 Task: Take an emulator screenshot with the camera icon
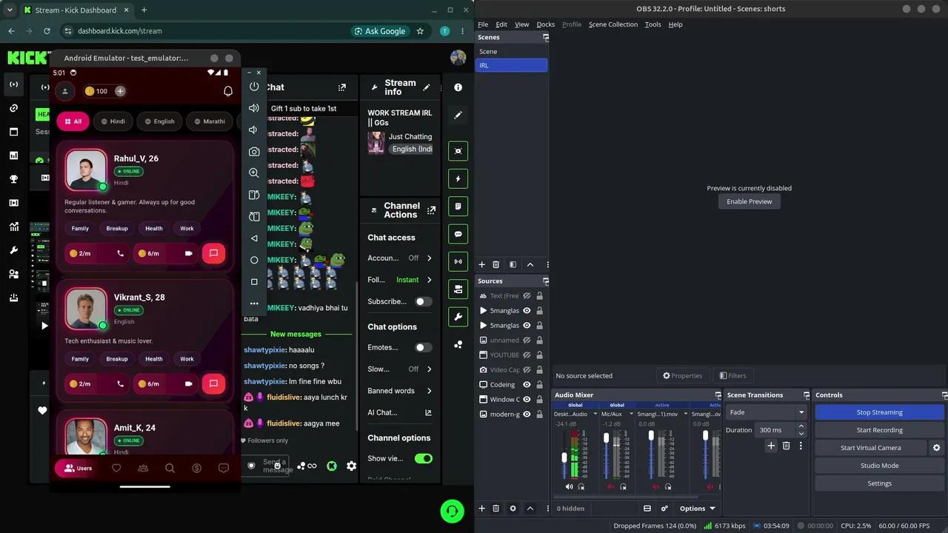click(x=254, y=151)
